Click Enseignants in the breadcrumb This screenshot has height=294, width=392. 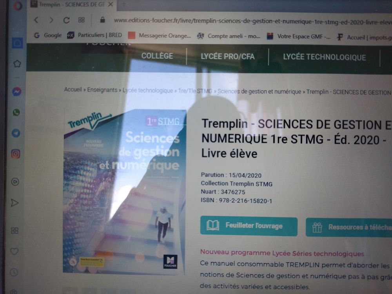102,90
